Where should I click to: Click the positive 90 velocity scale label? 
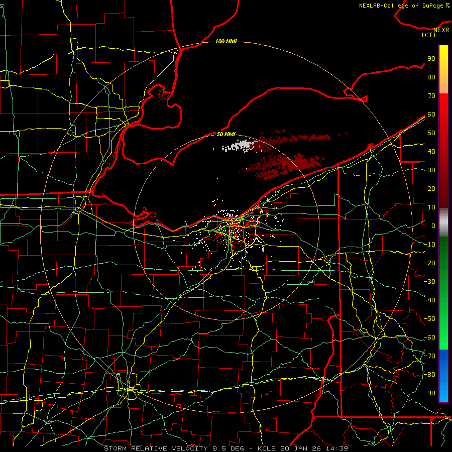click(x=431, y=59)
